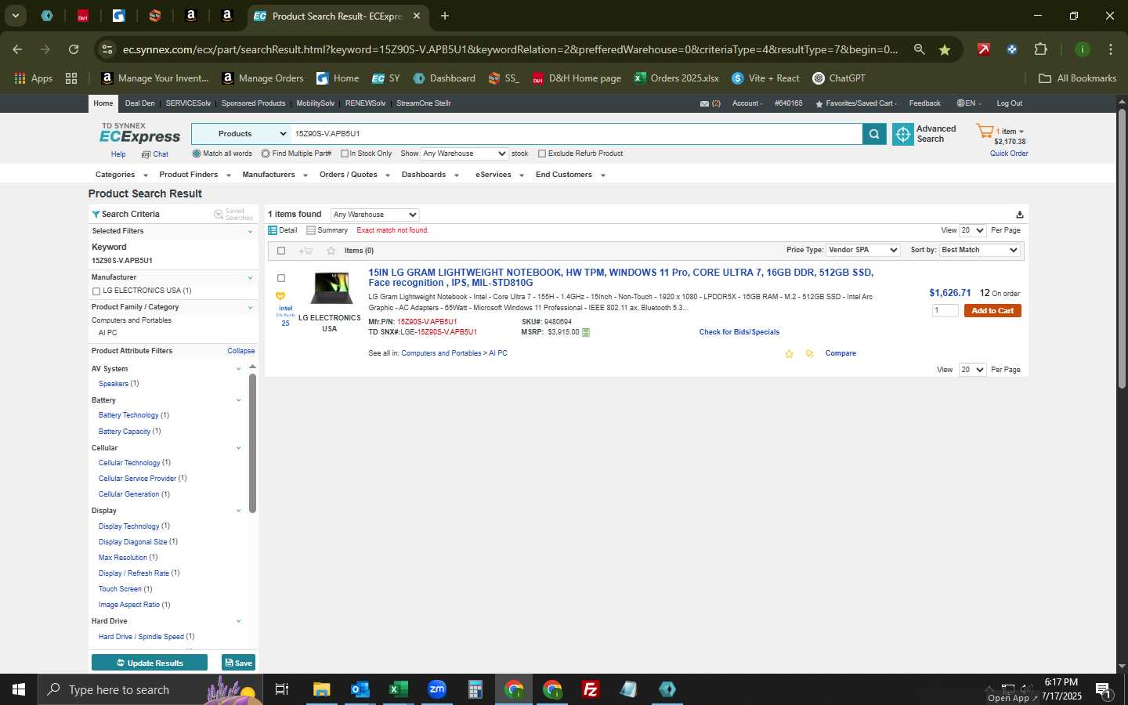The image size is (1128, 705).
Task: Open the Chrome extensions puzzle icon
Action: click(x=1040, y=49)
